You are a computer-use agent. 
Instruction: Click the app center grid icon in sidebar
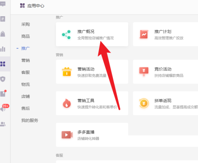click(3, 64)
